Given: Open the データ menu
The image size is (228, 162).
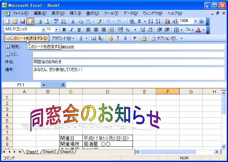Looking at the screenshot, I should [x=131, y=13].
